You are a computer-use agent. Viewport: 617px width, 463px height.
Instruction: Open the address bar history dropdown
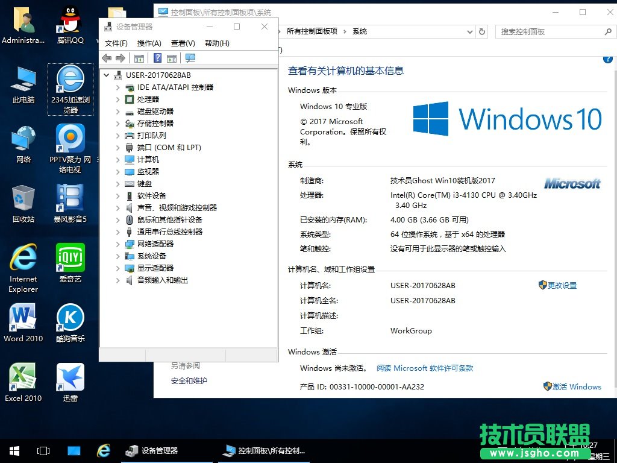(x=469, y=31)
